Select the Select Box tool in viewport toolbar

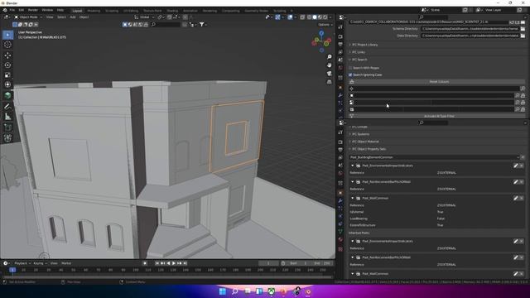7,35
